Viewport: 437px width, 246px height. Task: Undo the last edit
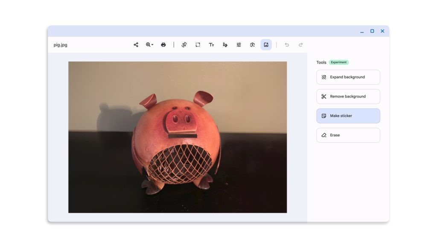pos(287,45)
